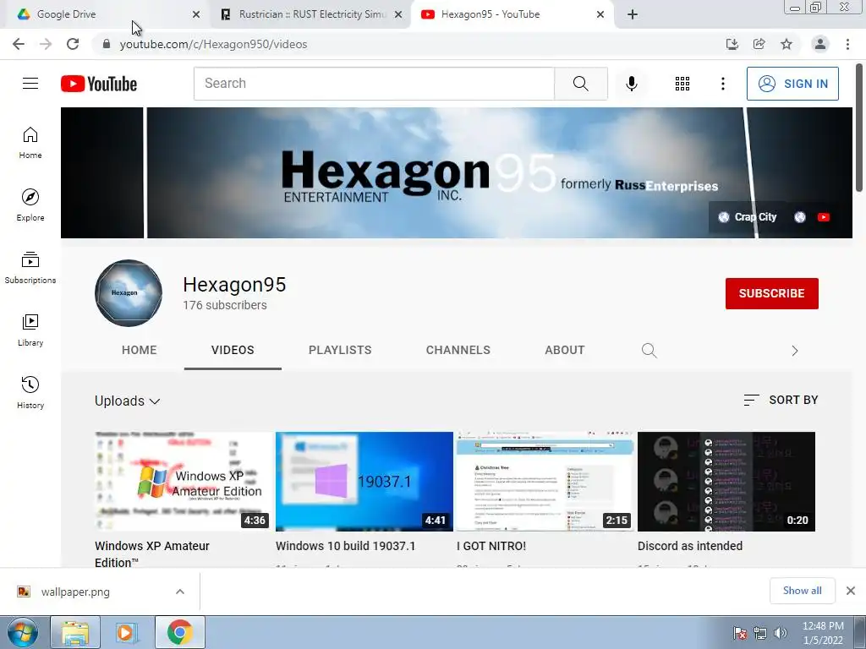Click the browser forward arrow
This screenshot has height=649, width=866.
click(x=46, y=44)
